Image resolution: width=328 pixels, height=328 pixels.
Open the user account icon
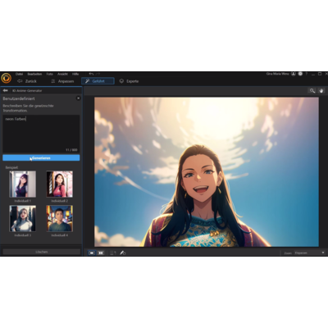(294, 74)
